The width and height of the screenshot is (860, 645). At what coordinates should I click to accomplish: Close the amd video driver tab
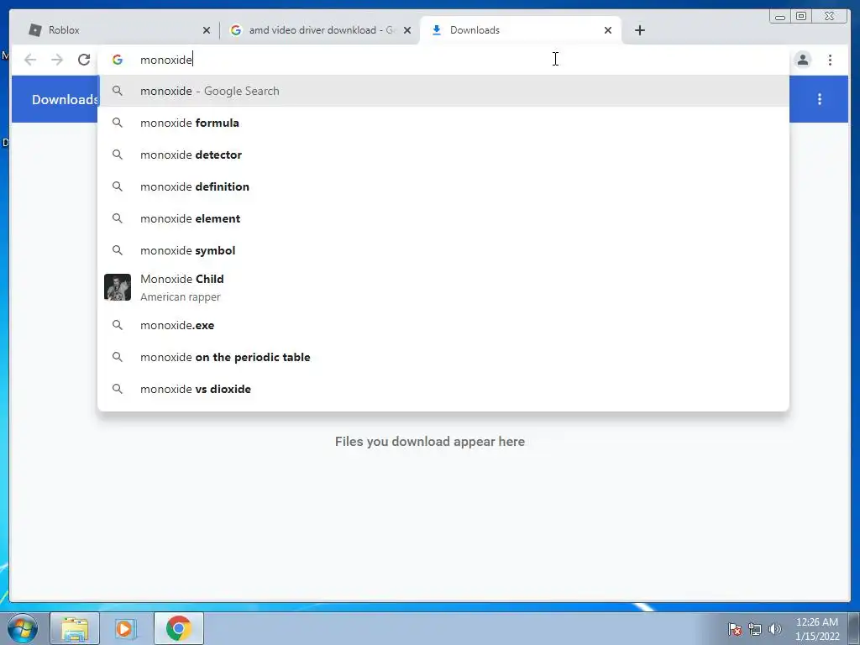[407, 30]
